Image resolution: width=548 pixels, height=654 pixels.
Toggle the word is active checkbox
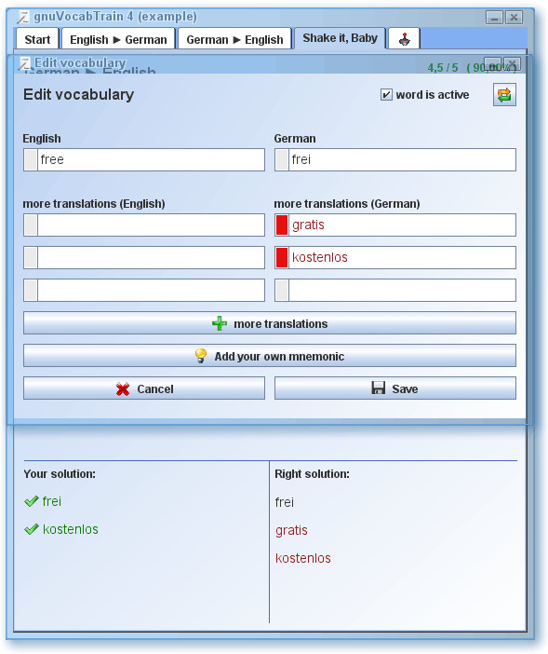pyautogui.click(x=386, y=95)
